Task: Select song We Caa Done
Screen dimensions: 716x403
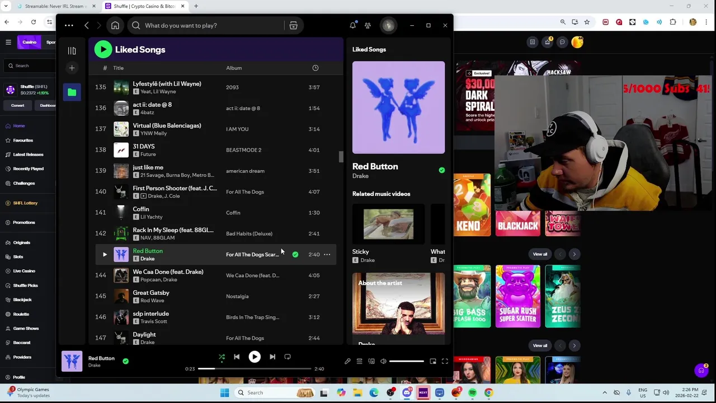Action: coord(168,272)
